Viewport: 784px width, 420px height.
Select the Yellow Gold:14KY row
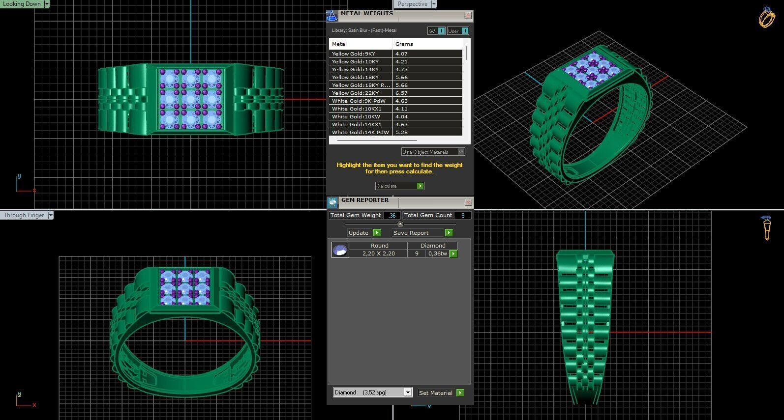point(395,69)
